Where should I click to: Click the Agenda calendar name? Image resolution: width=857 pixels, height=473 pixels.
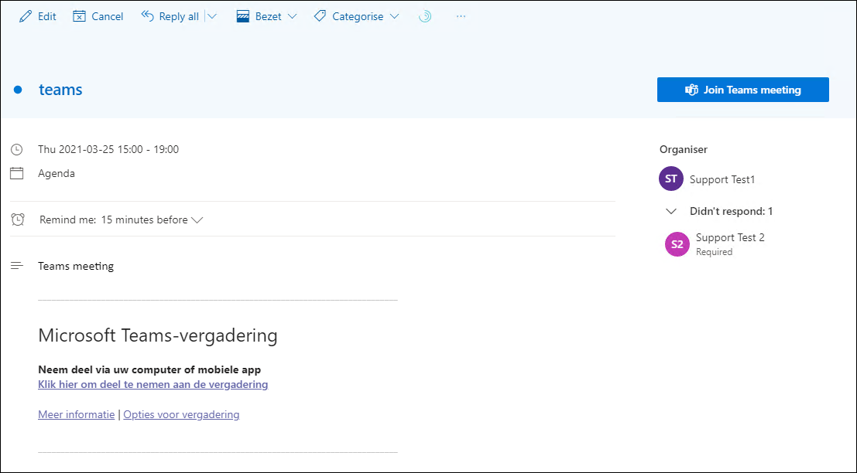pyautogui.click(x=57, y=173)
